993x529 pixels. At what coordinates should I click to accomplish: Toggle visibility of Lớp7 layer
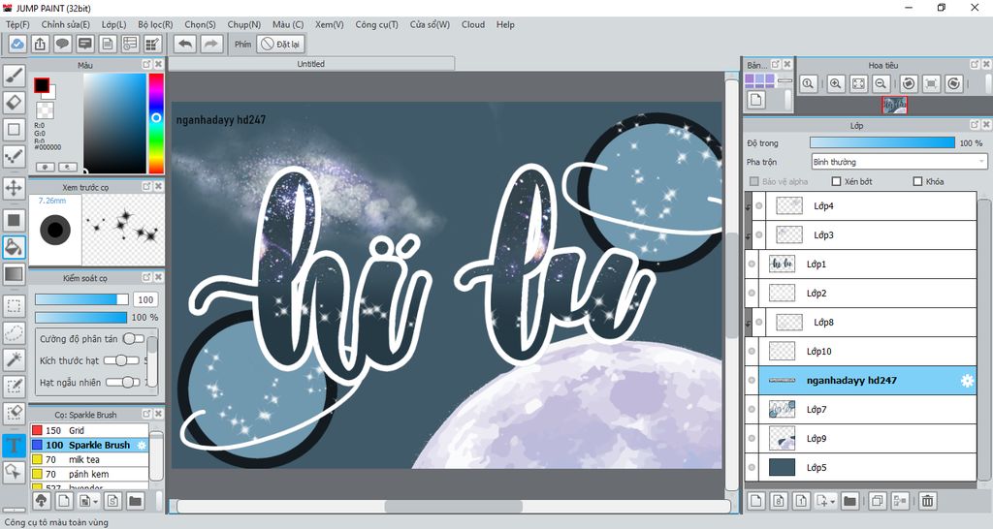(752, 410)
